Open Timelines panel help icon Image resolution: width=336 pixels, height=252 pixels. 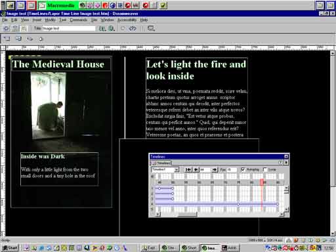click(281, 163)
